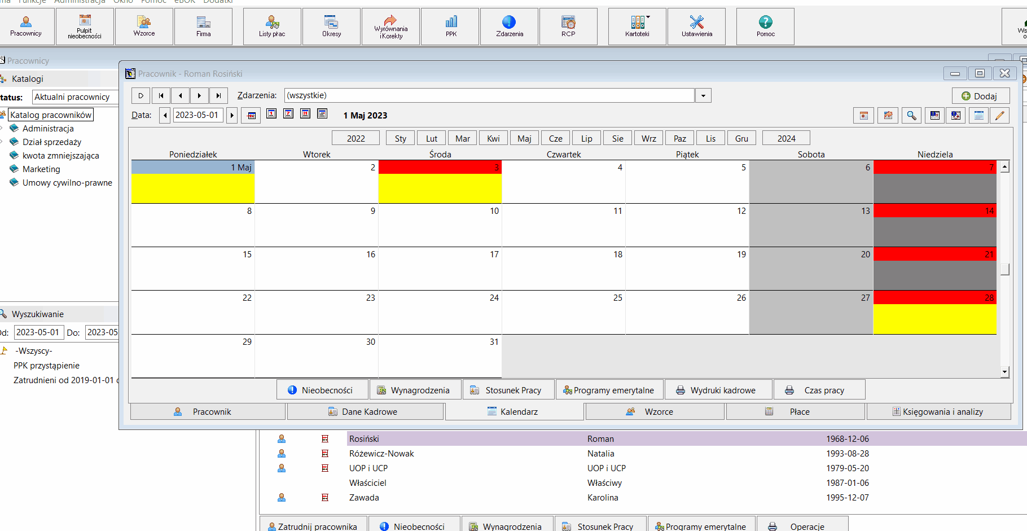Advance the date with right stepper arrow
The width and height of the screenshot is (1027, 531).
[232, 115]
